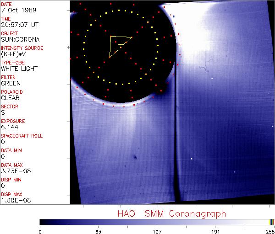The width and height of the screenshot is (275, 234).
Task: Click the data max value '3.73E-08'
Action: pos(13,171)
